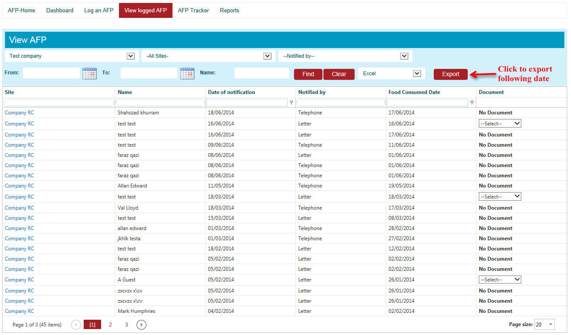The width and height of the screenshot is (571, 335).
Task: Open the To date calendar picker
Action: tap(187, 73)
